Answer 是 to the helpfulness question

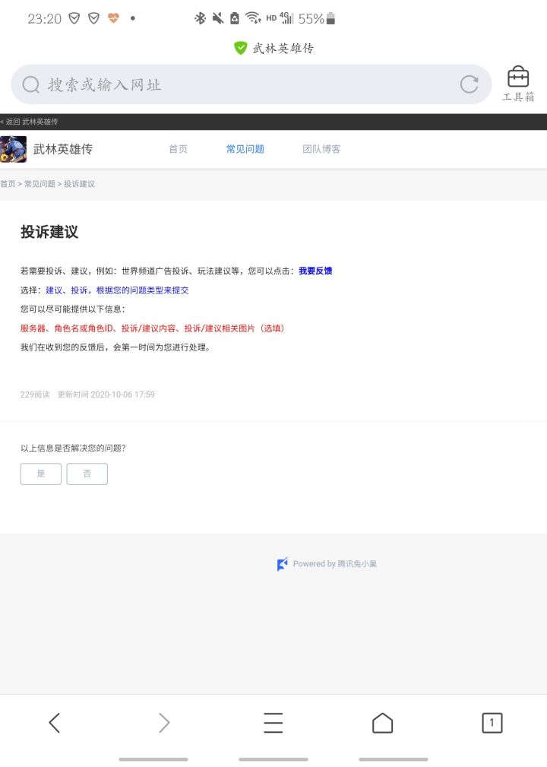(40, 474)
